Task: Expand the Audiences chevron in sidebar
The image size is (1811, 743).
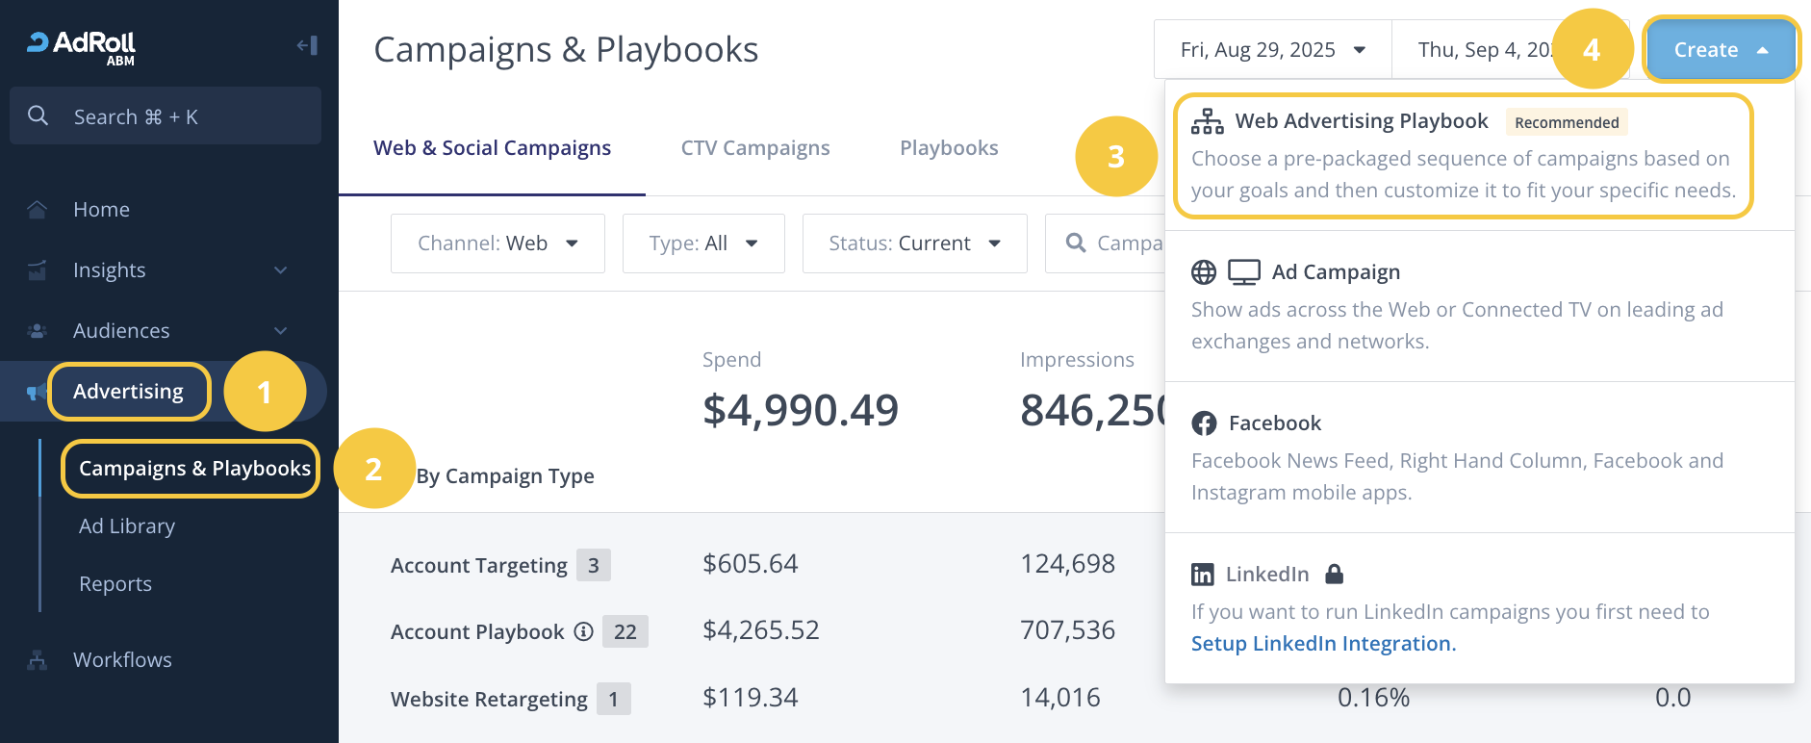Action: click(x=280, y=331)
